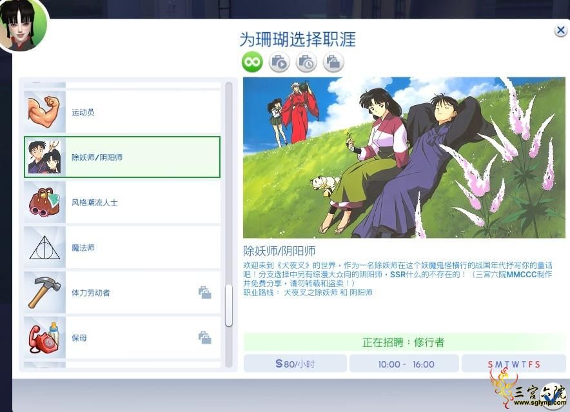Click the flexed arm athlete icon
570x412 pixels.
click(x=44, y=112)
